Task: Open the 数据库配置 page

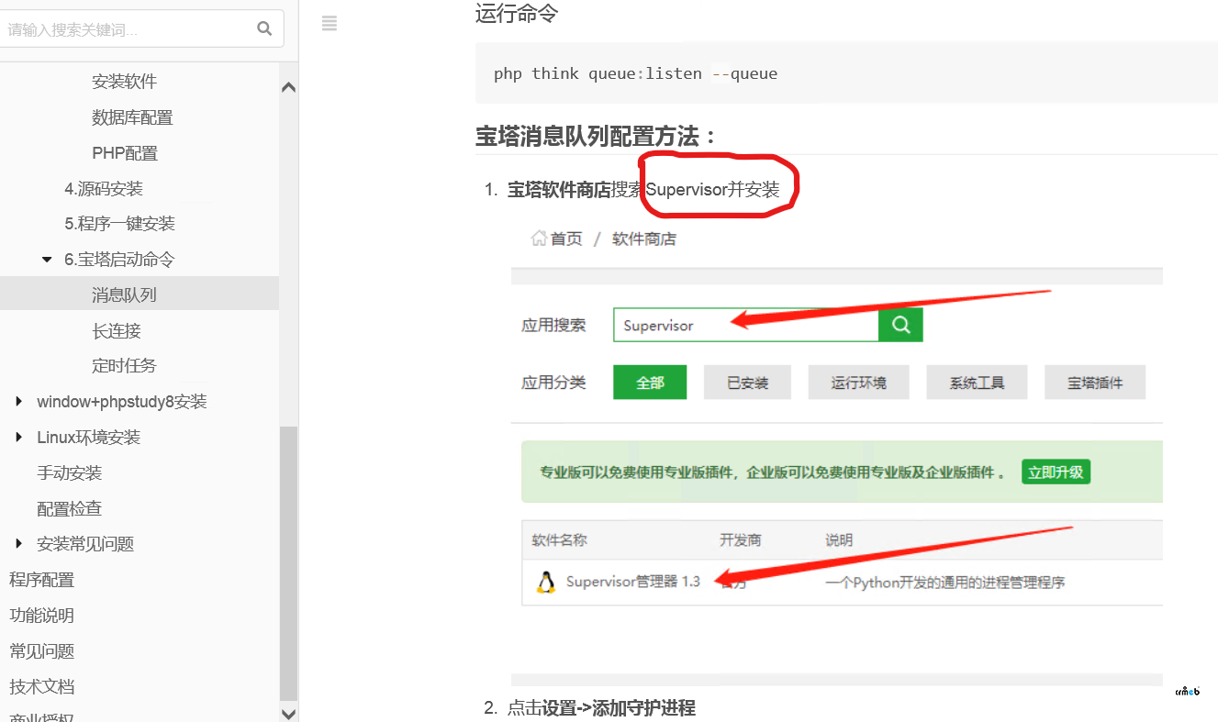Action: pos(132,117)
